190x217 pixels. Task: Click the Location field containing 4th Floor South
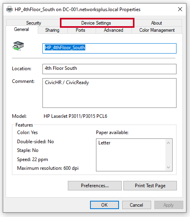click(x=109, y=69)
